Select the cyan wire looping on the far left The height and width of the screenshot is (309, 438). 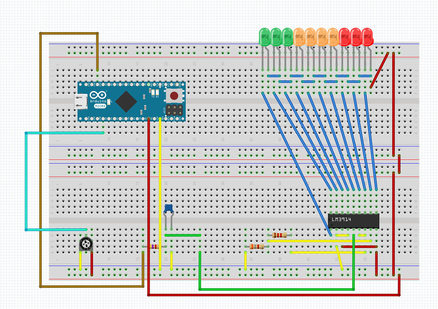click(x=27, y=182)
